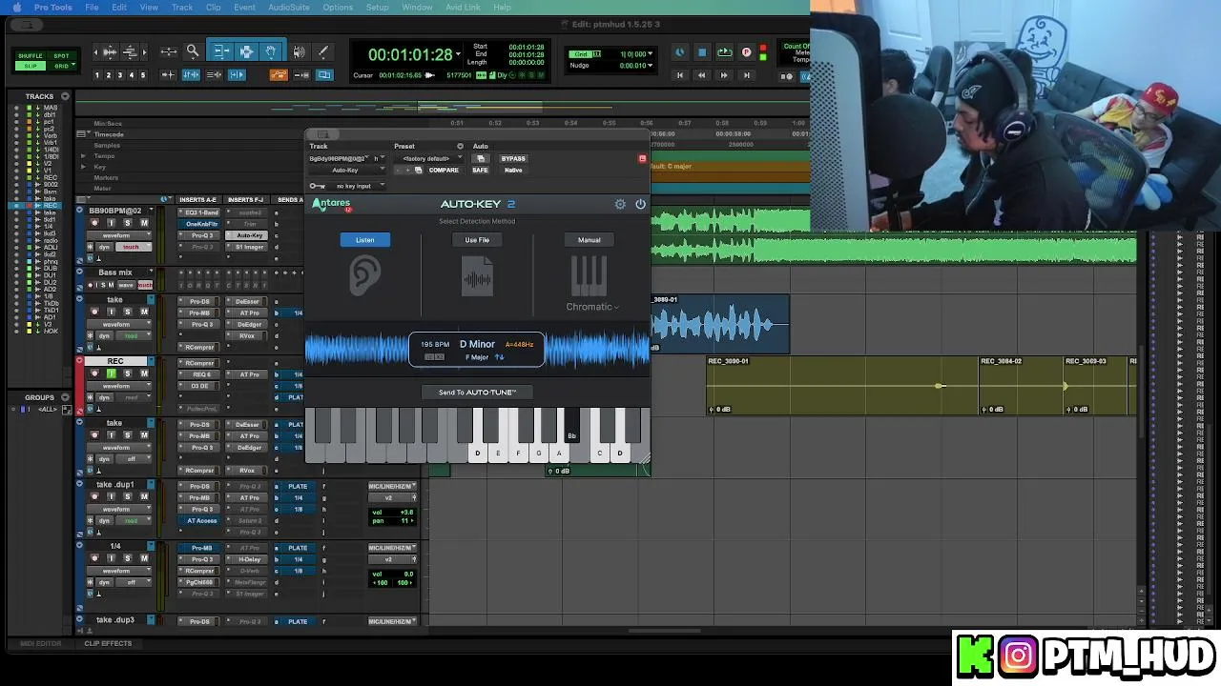Open the CLIP EFFECTS tab
The width and height of the screenshot is (1221, 686).
pos(108,643)
